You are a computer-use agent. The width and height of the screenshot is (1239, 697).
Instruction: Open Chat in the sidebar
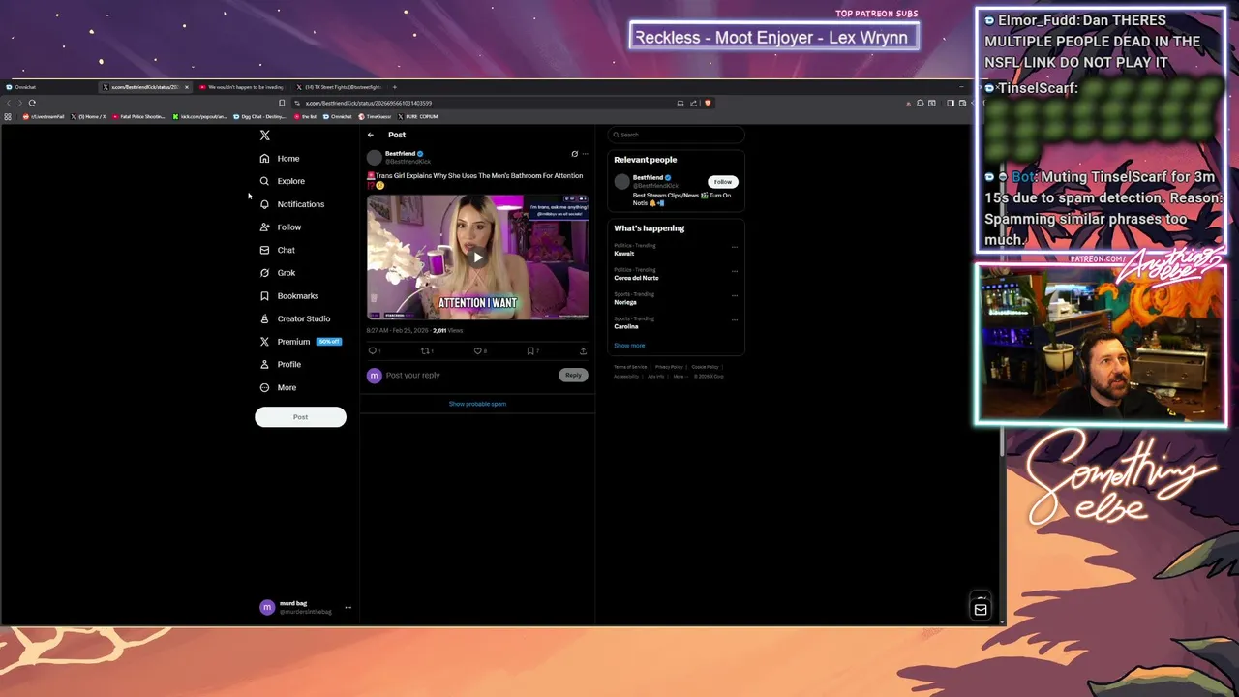click(277, 250)
